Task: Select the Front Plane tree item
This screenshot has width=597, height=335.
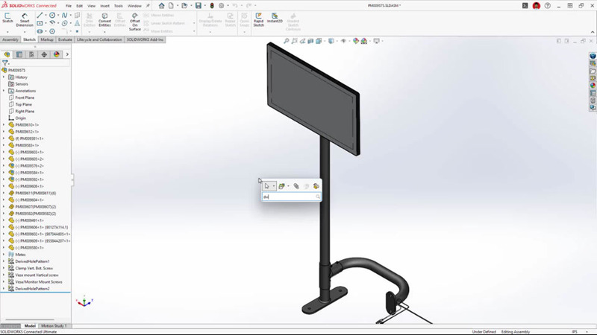Action: coord(25,98)
